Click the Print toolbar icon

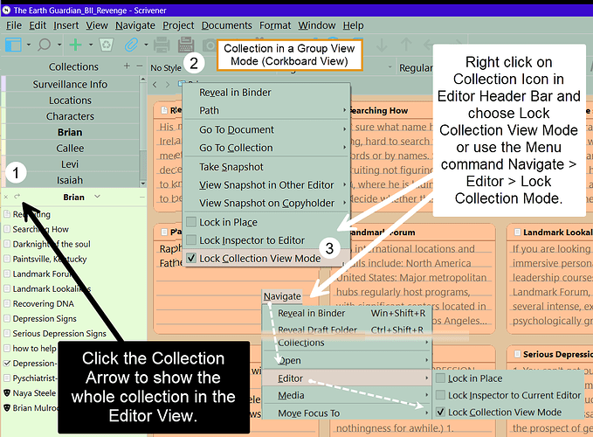162,45
